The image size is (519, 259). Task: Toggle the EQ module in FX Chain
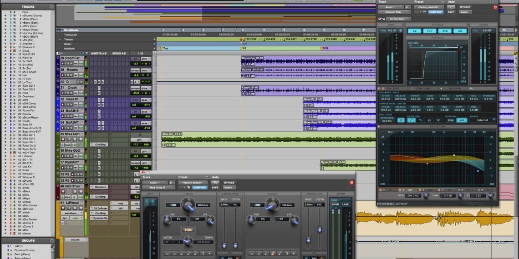point(414,31)
